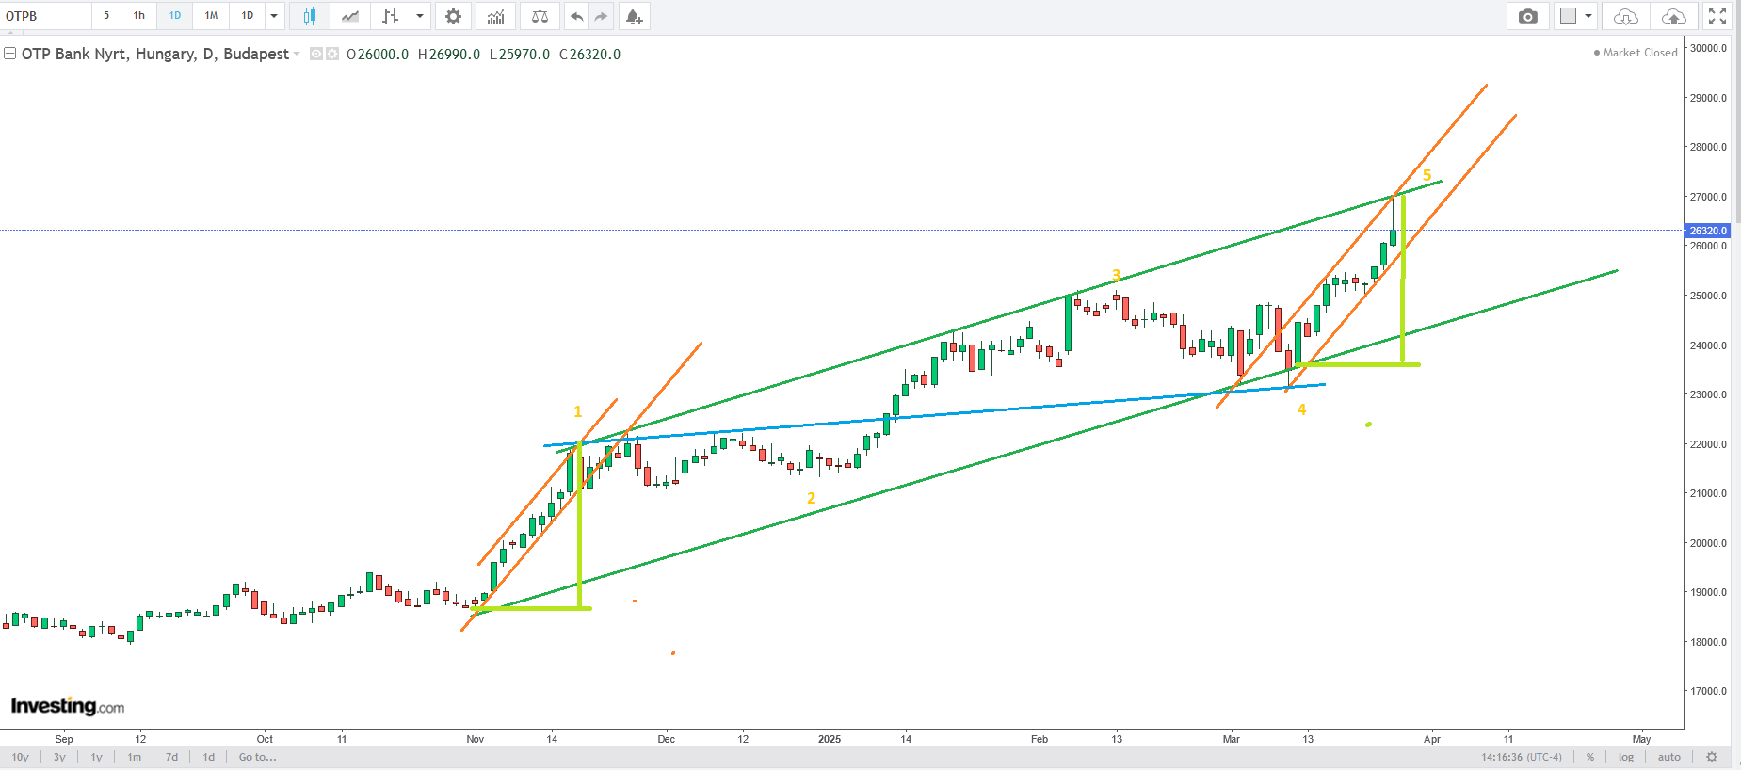Enter fullscreen mode

pyautogui.click(x=1717, y=16)
